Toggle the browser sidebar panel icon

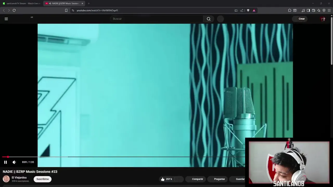pyautogui.click(x=308, y=10)
